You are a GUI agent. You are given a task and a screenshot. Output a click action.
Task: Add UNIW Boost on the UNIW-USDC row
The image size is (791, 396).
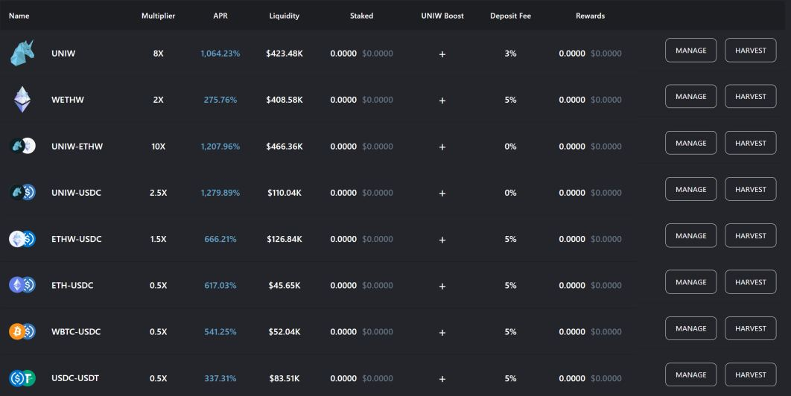pyautogui.click(x=442, y=194)
